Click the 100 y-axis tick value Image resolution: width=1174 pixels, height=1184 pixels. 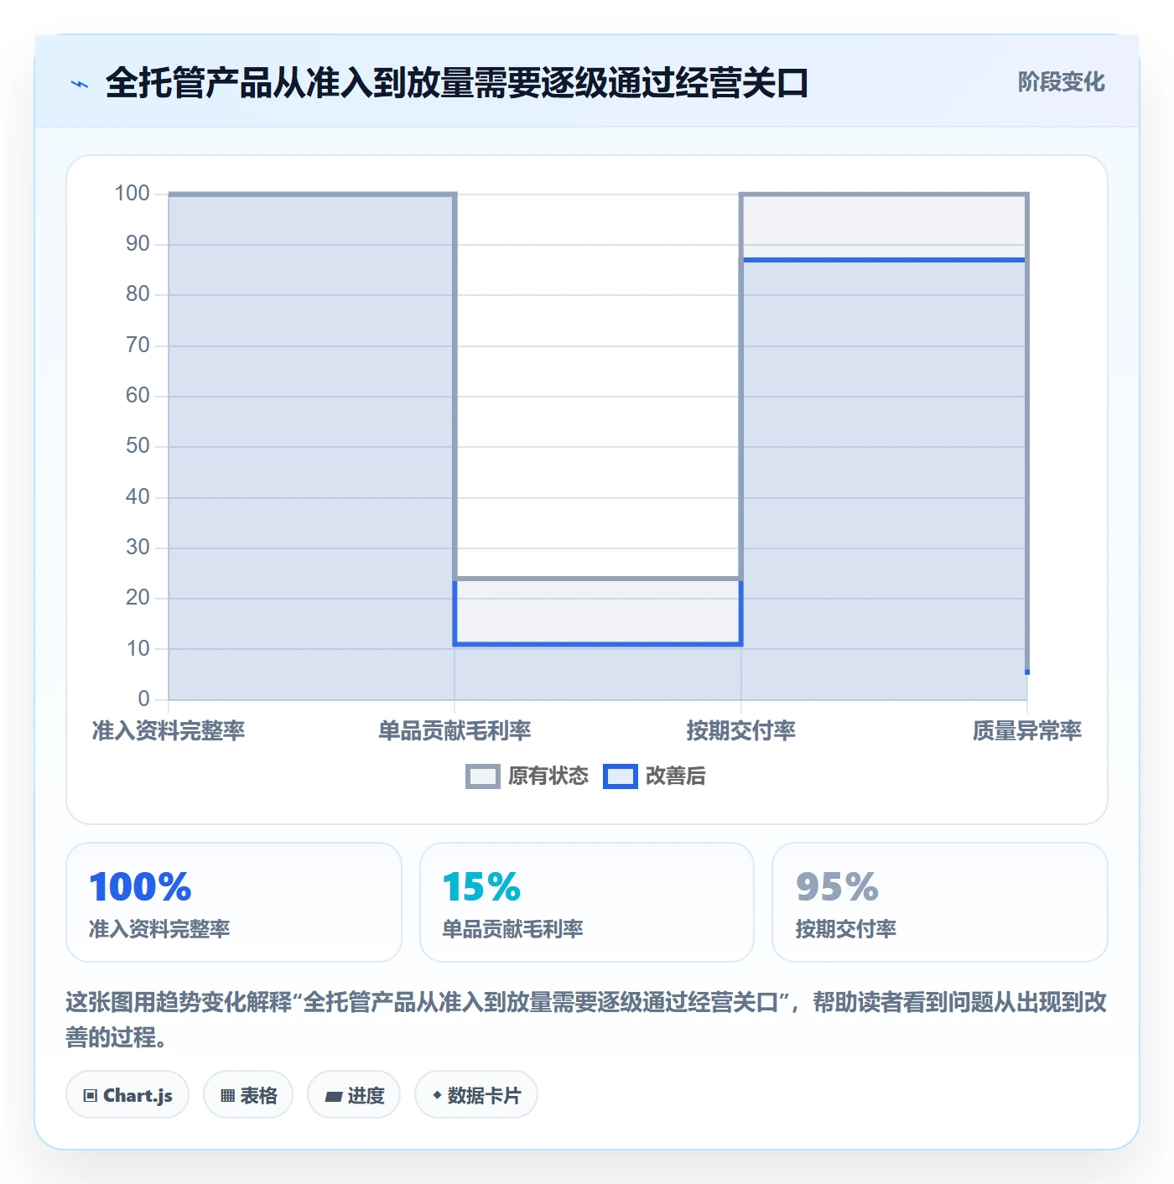(x=132, y=194)
